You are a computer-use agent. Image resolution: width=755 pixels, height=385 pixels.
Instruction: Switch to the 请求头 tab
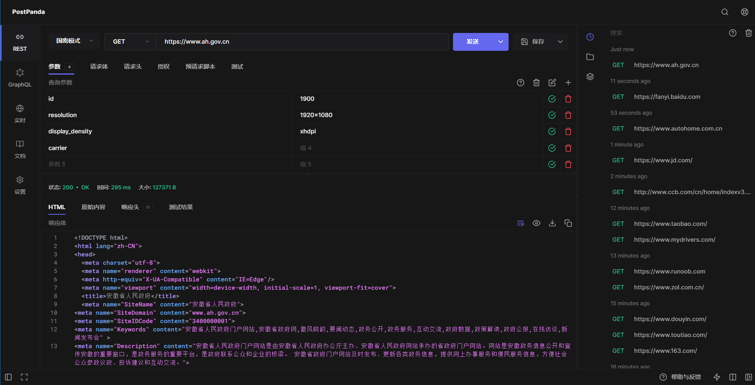(133, 67)
